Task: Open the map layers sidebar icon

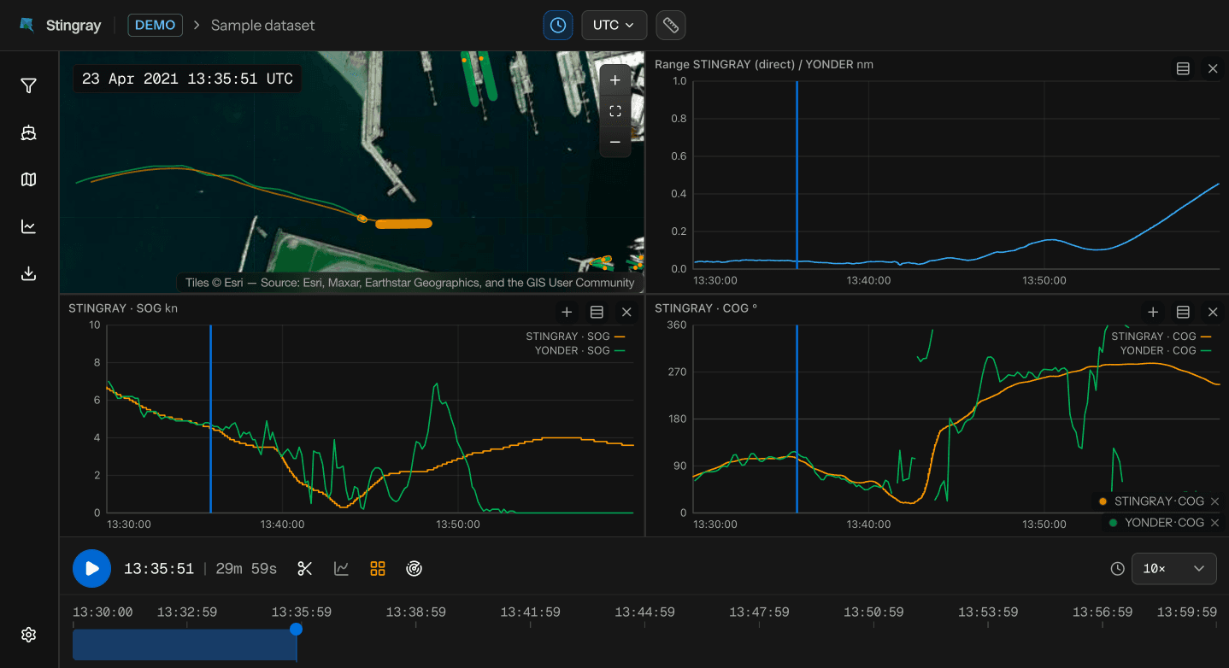Action: 29,179
